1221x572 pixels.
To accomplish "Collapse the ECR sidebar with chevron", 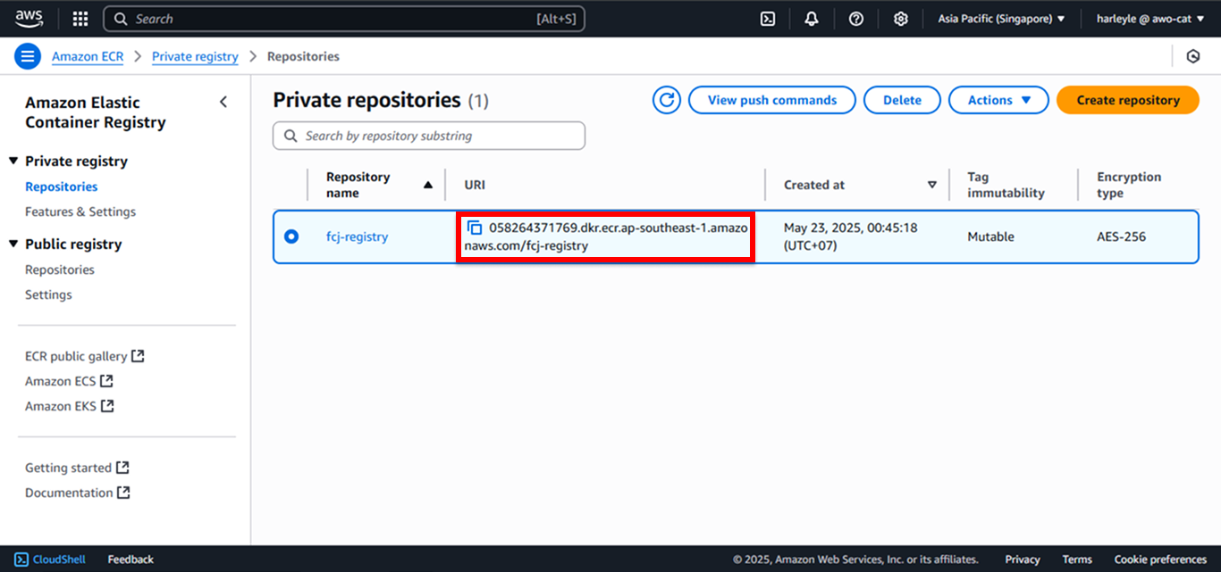I will click(x=223, y=103).
